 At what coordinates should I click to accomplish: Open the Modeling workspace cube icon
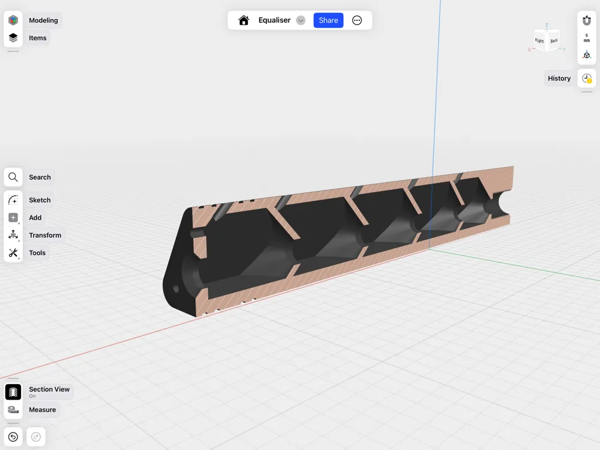click(x=13, y=20)
